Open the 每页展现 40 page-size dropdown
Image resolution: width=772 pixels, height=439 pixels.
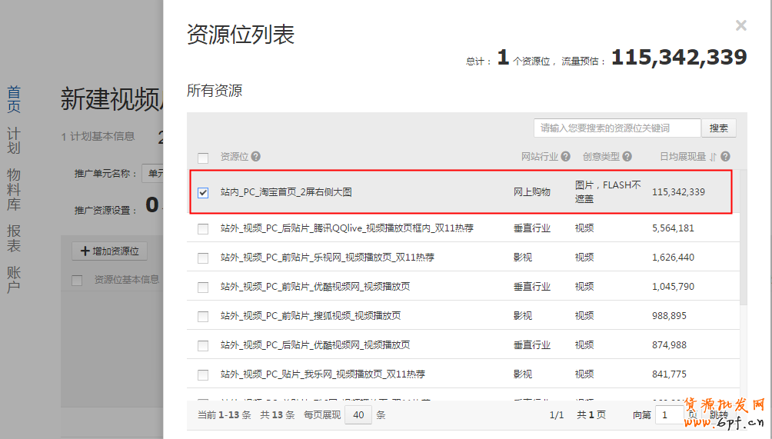click(358, 415)
